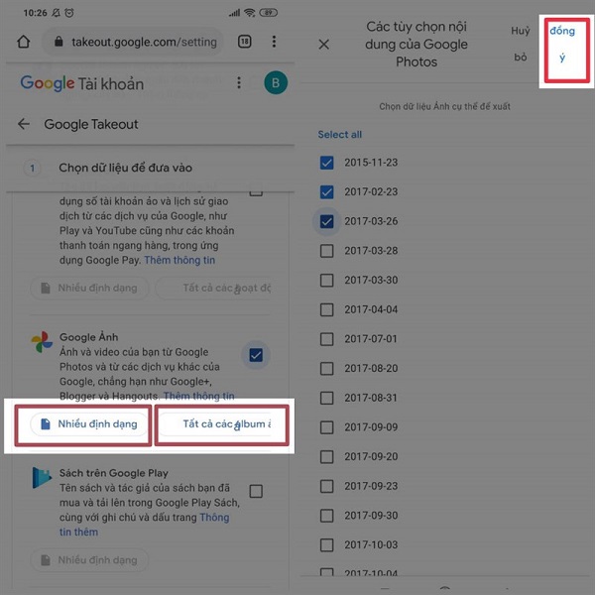Check the 2017-08-31 album
Image resolution: width=595 pixels, height=595 pixels.
pos(326,398)
